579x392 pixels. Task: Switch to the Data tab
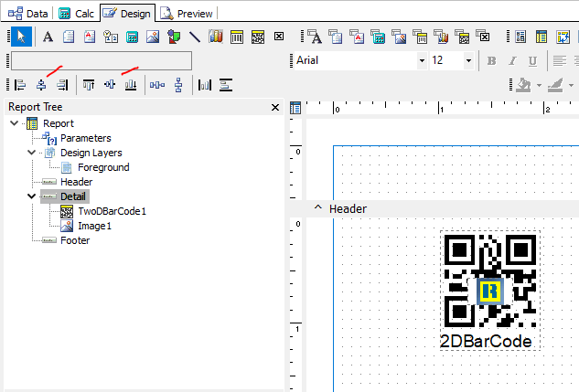(28, 14)
